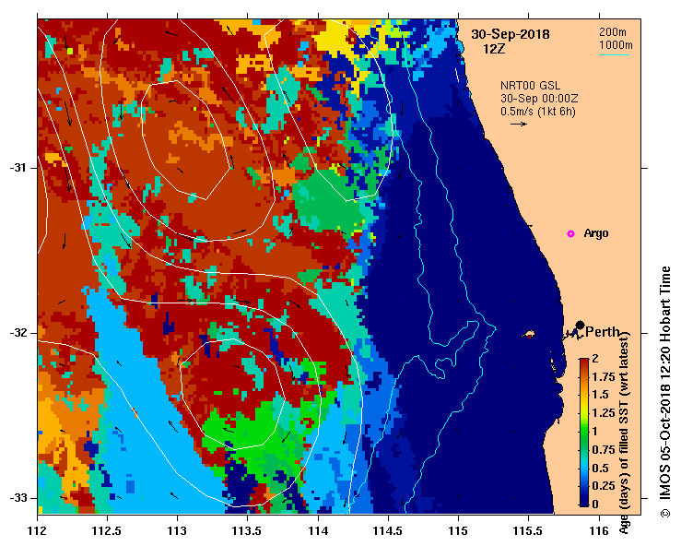Click the latitude '-32' axis label
The image size is (681, 546).
[x=18, y=333]
